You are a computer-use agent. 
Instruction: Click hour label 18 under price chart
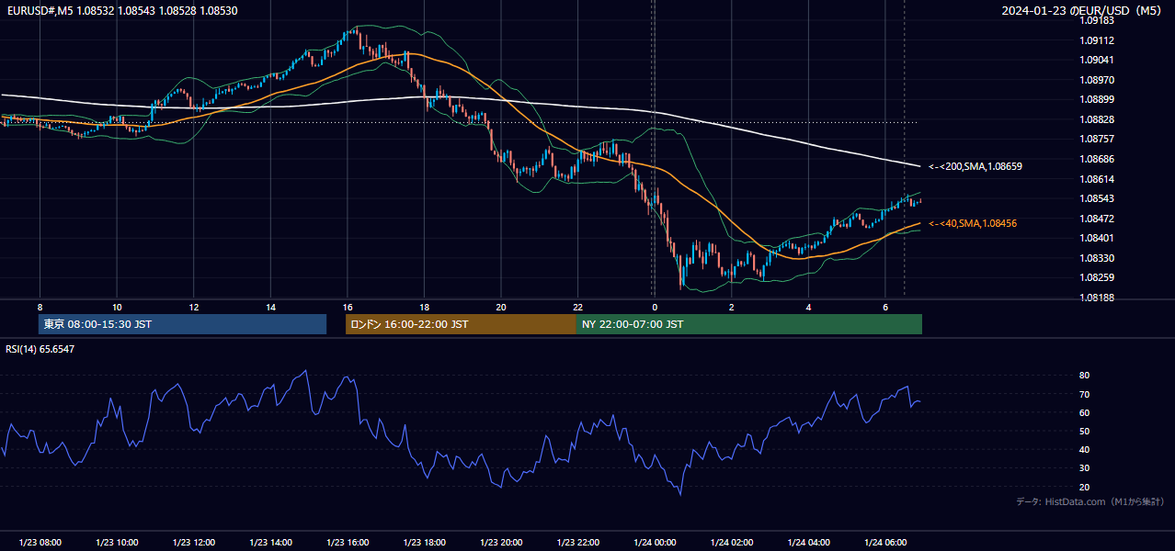[424, 307]
